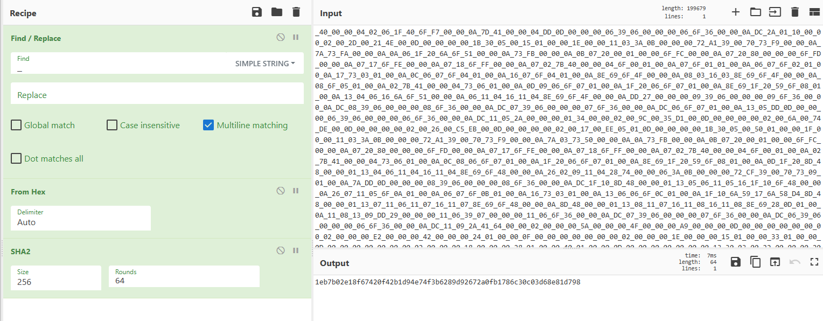Save the current recipe
This screenshot has width=823, height=321.
point(257,12)
